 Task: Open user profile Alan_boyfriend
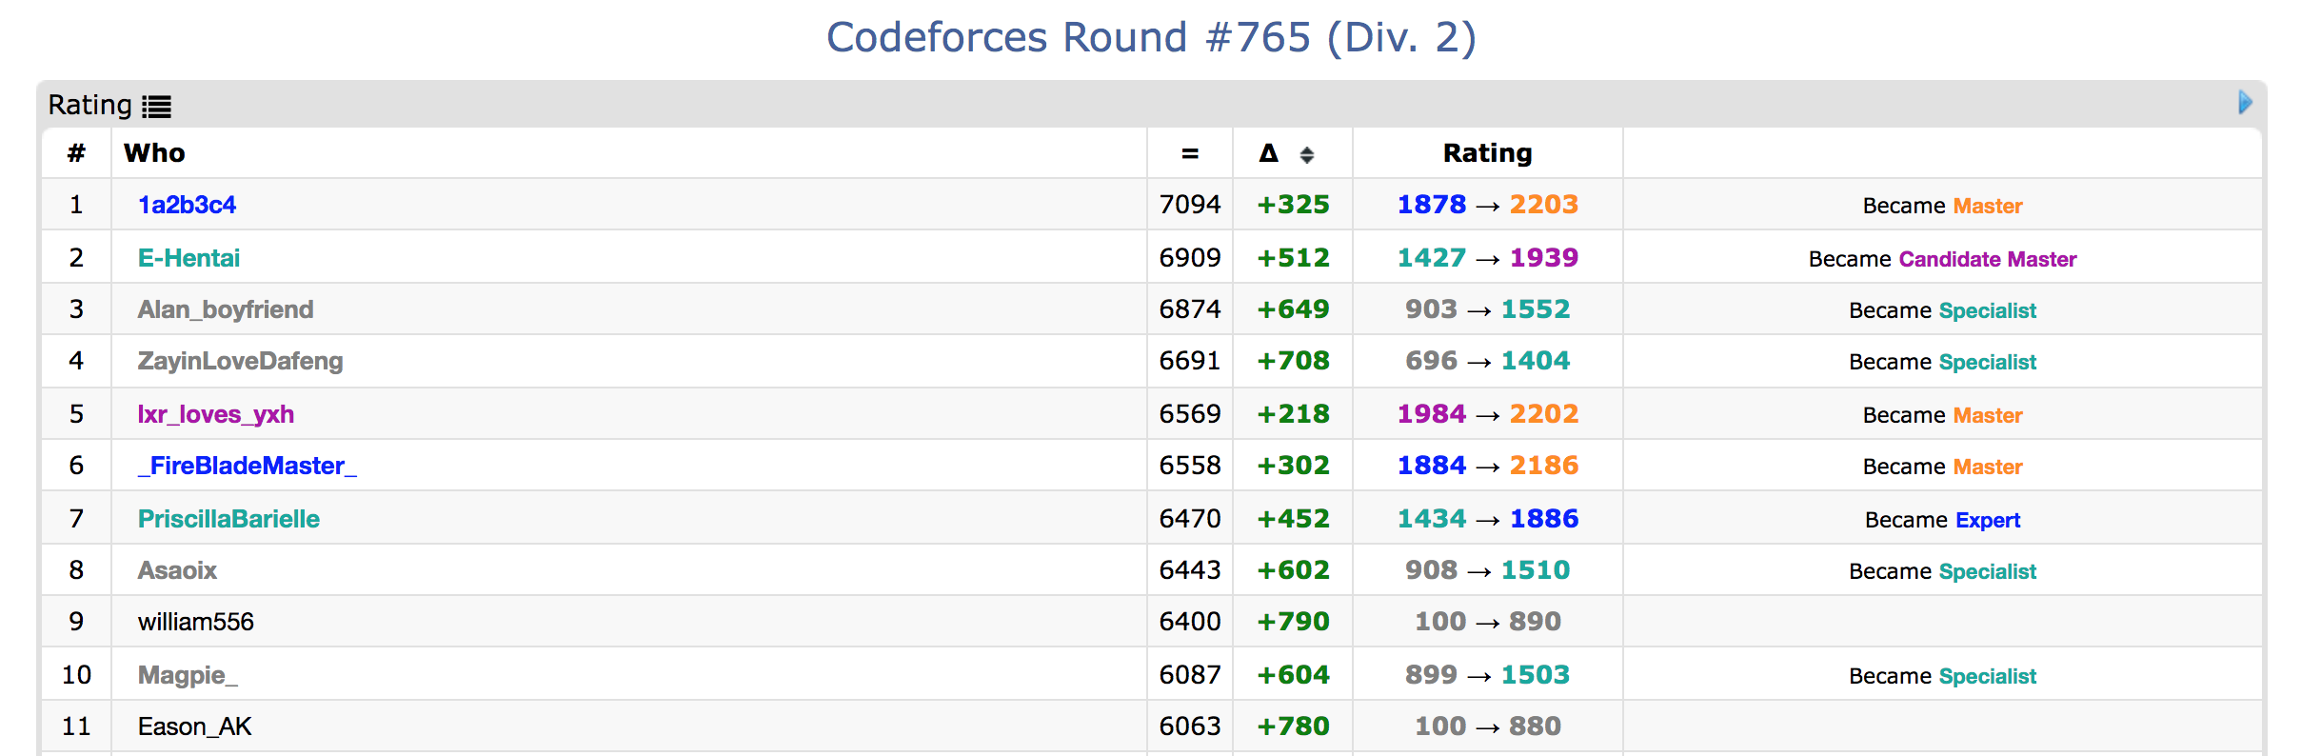point(226,309)
